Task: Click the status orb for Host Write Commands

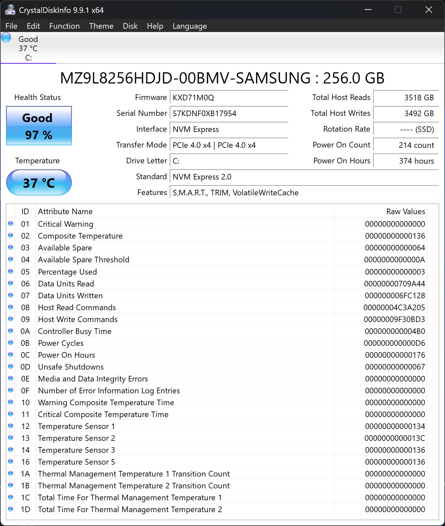Action: tap(11, 319)
